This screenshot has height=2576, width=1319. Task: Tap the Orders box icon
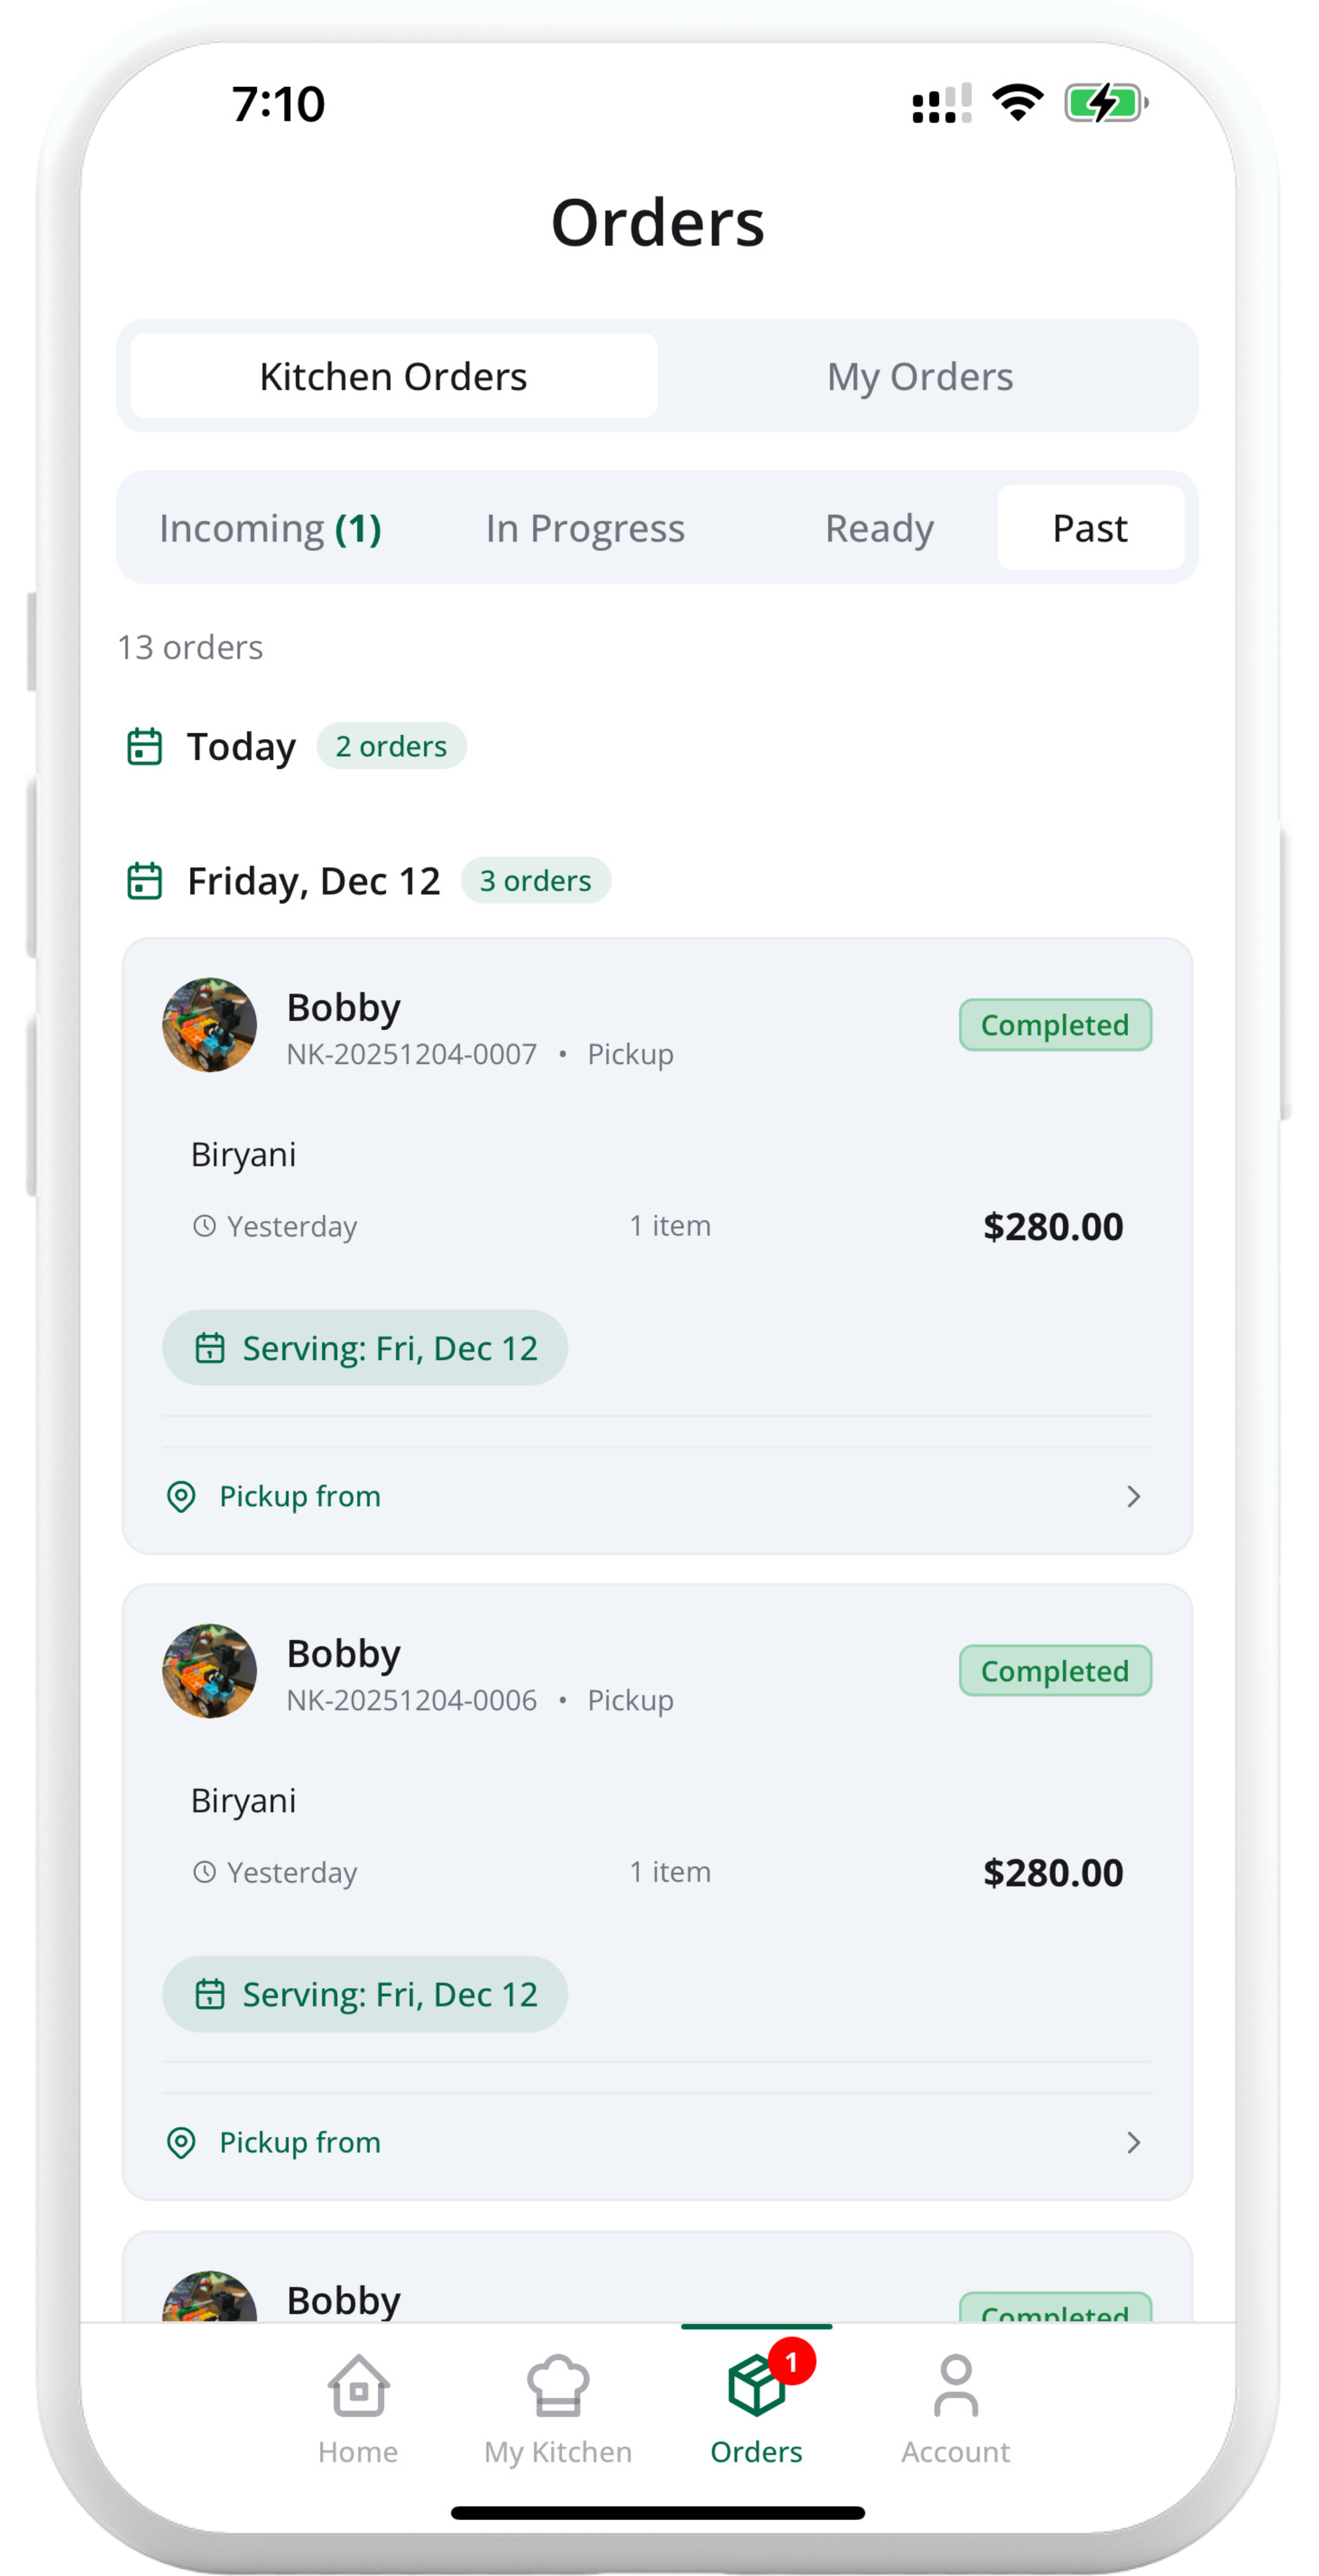pos(756,2386)
